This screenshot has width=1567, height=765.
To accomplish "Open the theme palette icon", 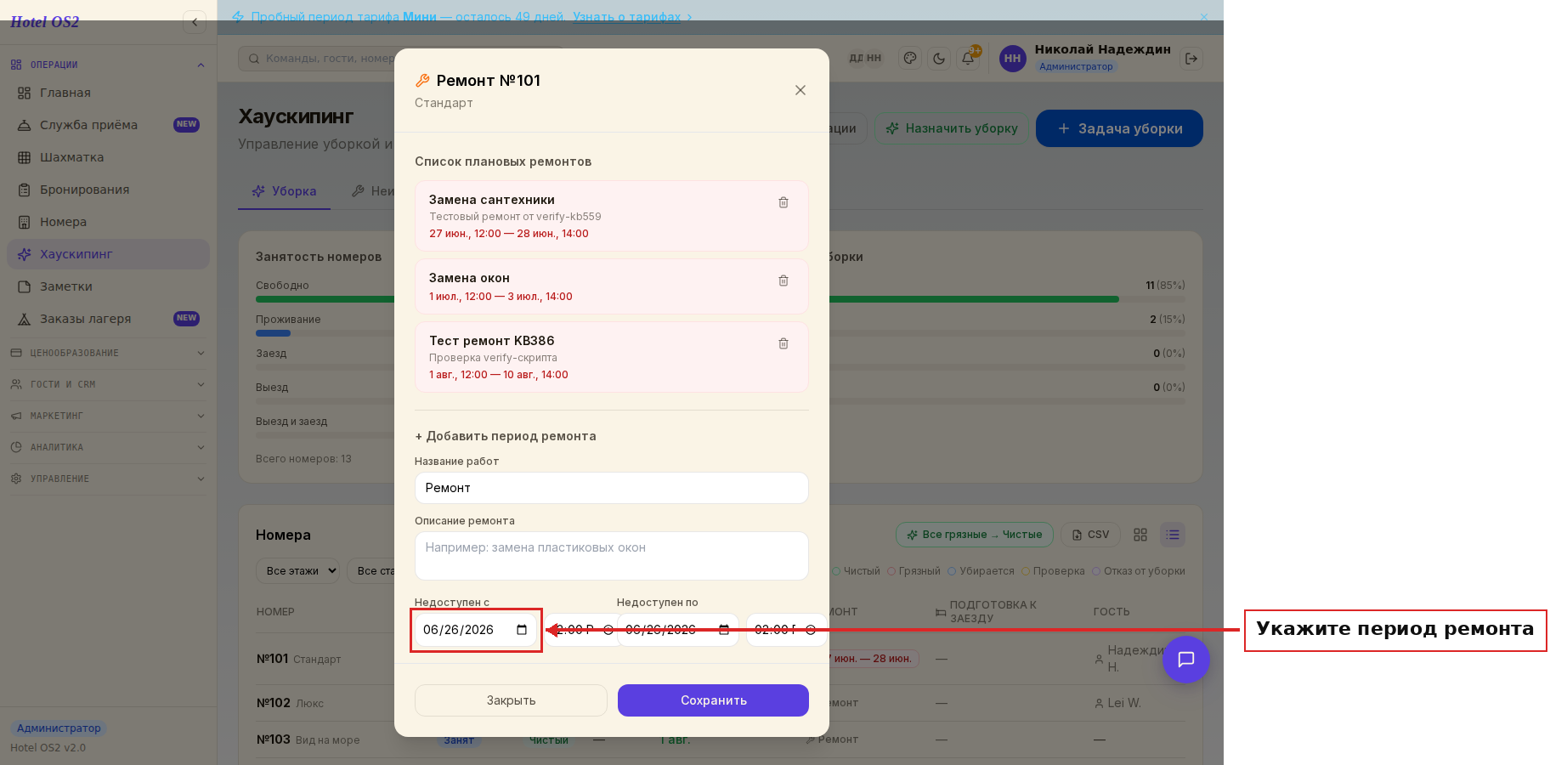I will click(x=910, y=59).
